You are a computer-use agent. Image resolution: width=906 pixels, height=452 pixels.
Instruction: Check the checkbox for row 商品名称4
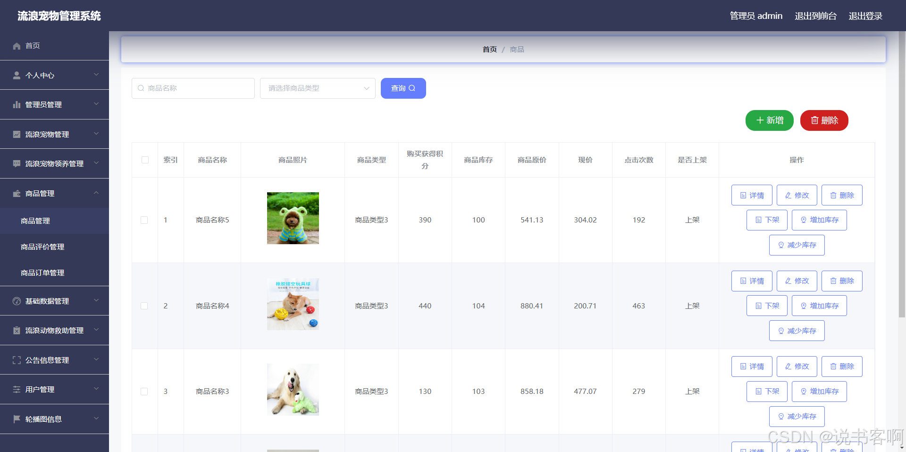[144, 306]
